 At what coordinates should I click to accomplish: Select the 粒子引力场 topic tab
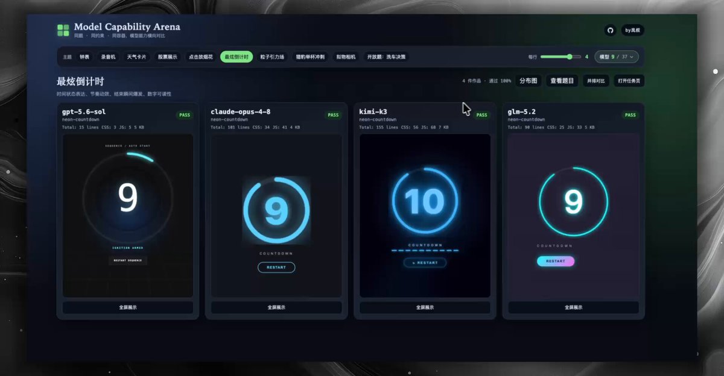point(272,57)
